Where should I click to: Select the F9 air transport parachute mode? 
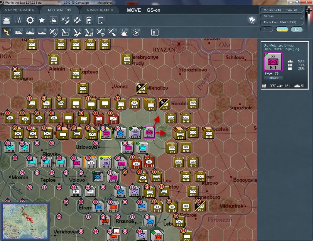coord(101,32)
